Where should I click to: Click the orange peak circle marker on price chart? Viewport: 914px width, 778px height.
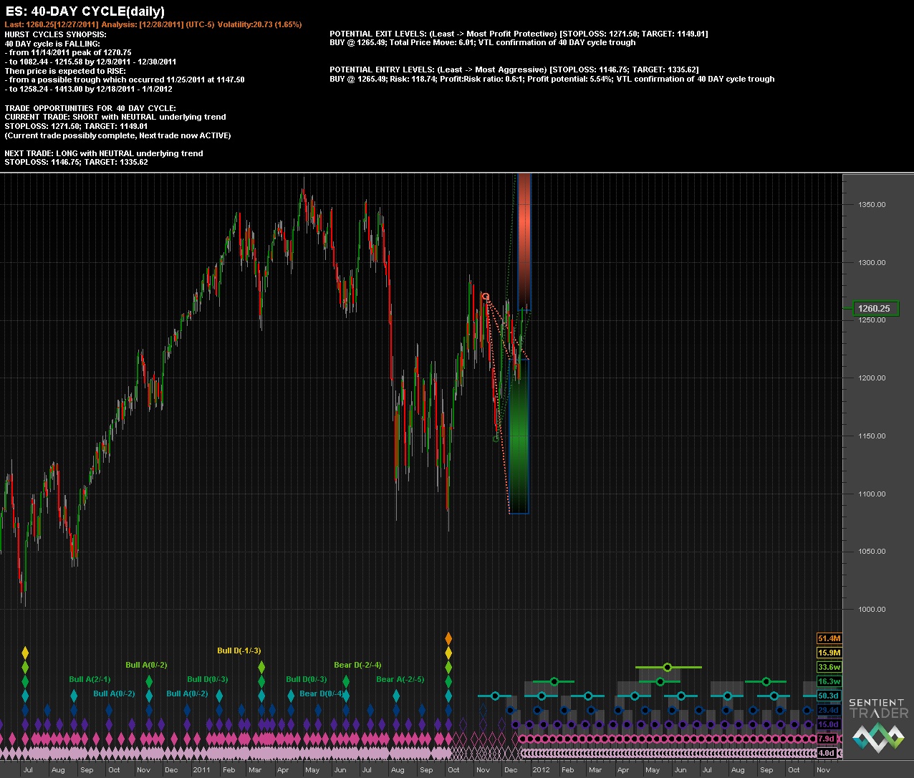tap(485, 297)
